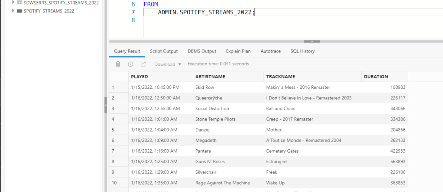The height and width of the screenshot is (192, 443).
Task: Open the Autotrace tab
Action: pos(271,51)
